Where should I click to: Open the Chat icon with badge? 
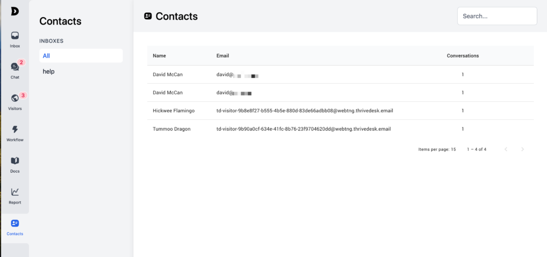pos(15,67)
